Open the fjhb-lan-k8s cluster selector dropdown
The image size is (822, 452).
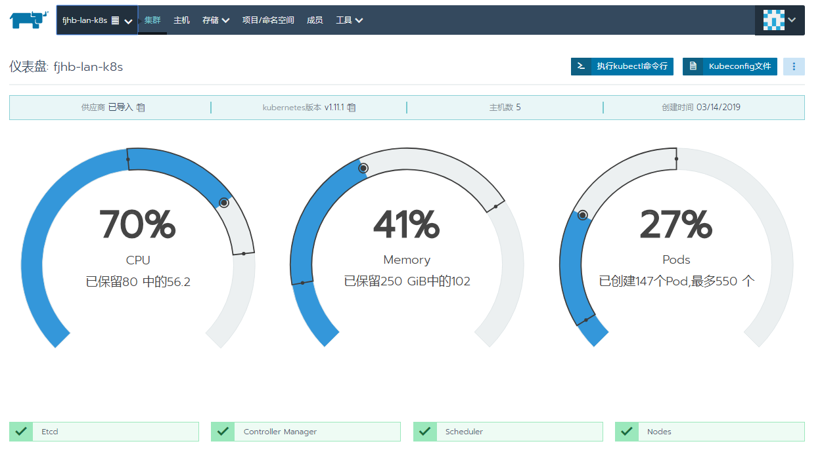point(97,20)
